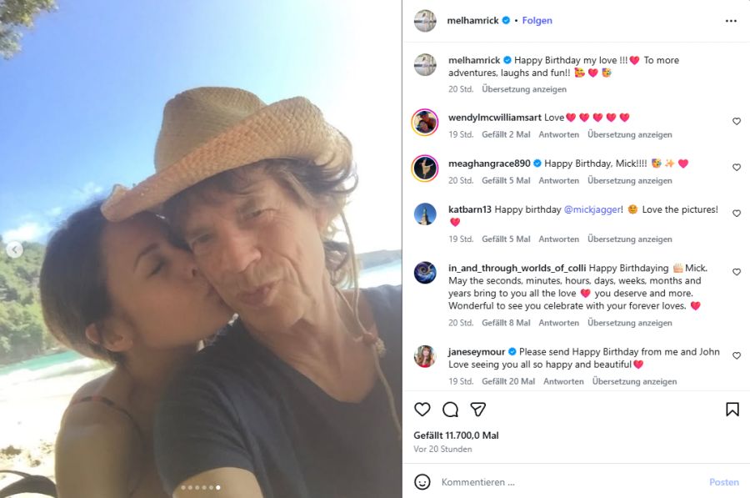Open the likes count list 'Gefällt 11.700,0 Mal'

tap(456, 435)
